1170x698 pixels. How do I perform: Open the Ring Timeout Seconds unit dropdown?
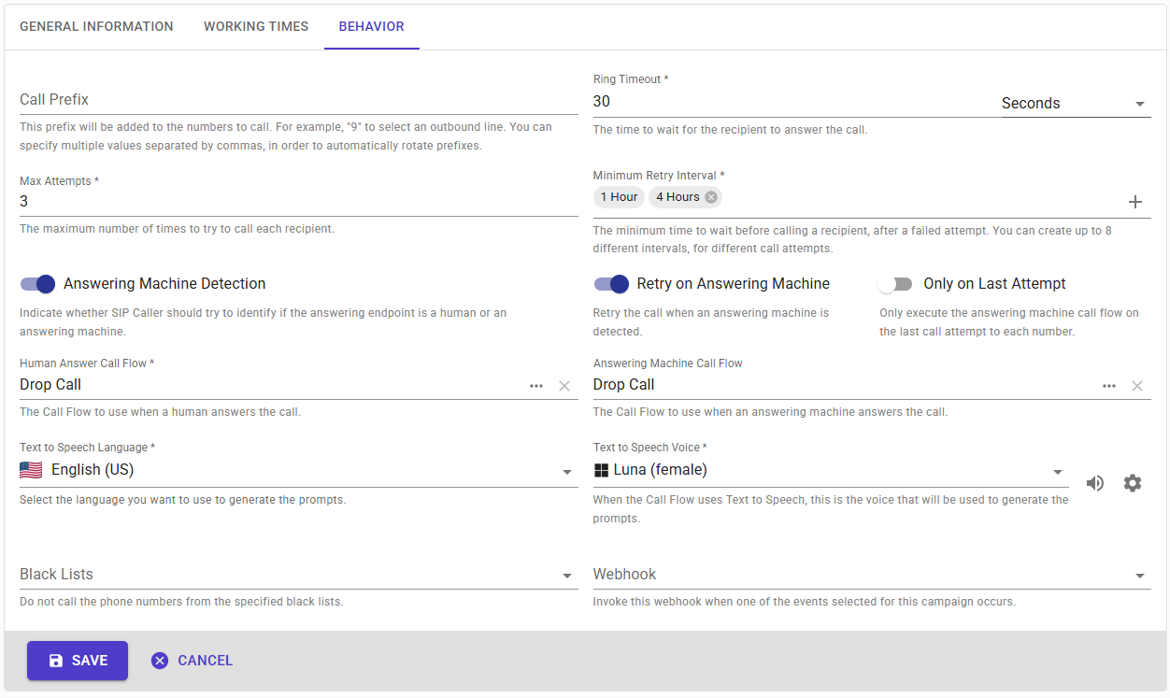pyautogui.click(x=1073, y=104)
